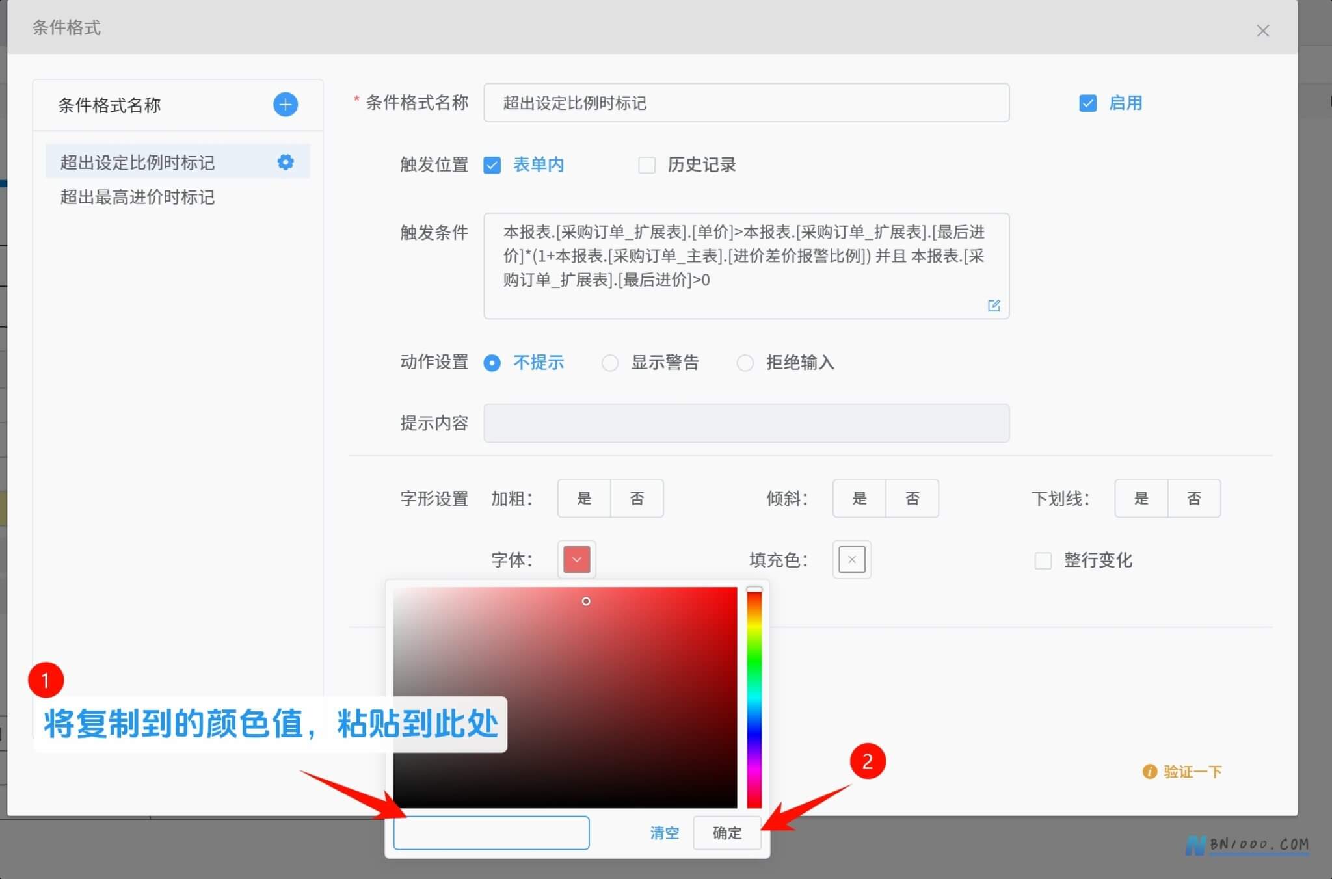Click inside the 触发条件 formula box

(x=746, y=266)
